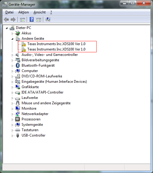Expand the Bildverarbeitungsgeräte category
Image resolution: width=153 pixels, height=173 pixels.
click(12, 60)
